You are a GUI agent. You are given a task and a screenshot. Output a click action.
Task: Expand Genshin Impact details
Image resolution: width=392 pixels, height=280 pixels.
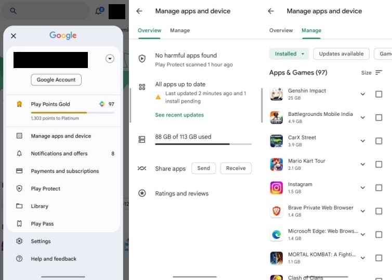click(x=363, y=94)
